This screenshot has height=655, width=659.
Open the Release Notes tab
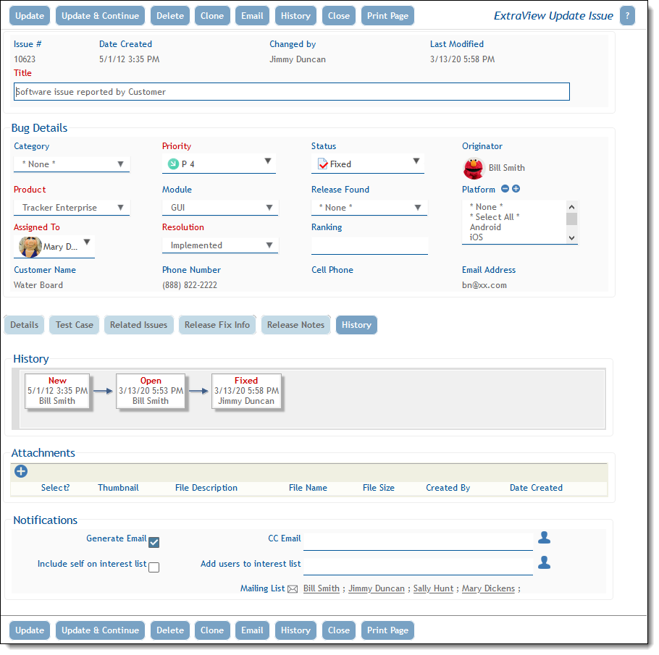[295, 325]
